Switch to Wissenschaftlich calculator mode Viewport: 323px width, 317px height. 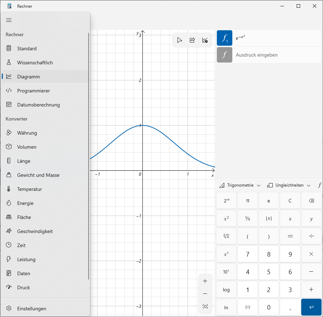(45, 63)
